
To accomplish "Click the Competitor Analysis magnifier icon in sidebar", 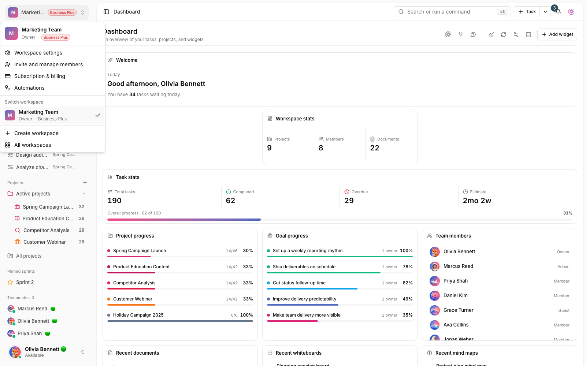I will tap(18, 230).
